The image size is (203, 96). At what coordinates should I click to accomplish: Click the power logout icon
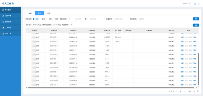(199, 4)
